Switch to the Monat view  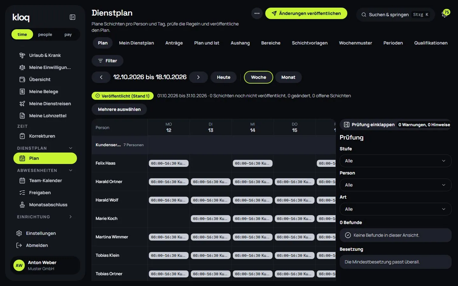pyautogui.click(x=288, y=77)
